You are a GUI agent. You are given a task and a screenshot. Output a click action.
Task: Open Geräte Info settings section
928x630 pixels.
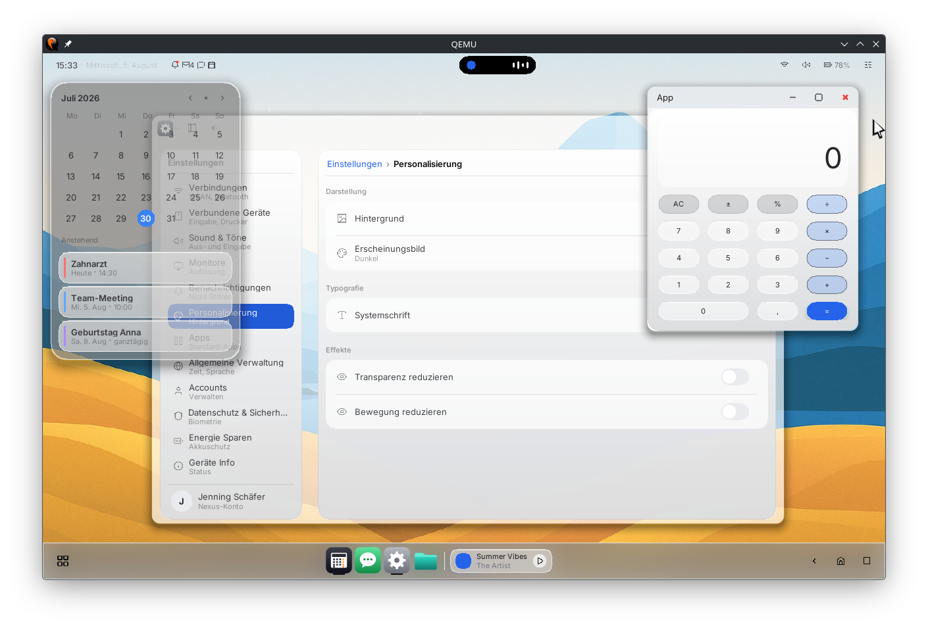(231, 466)
